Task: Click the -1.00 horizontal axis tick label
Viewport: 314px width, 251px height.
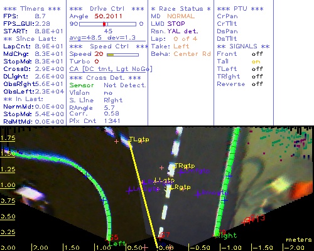Action: point(232,248)
